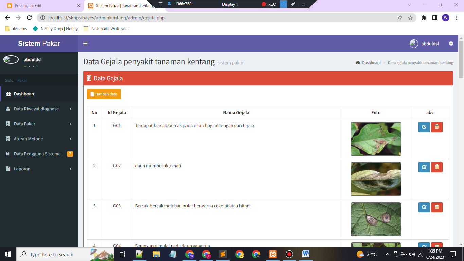The image size is (464, 261).
Task: Click edit icon for gejala G01
Action: pyautogui.click(x=424, y=127)
